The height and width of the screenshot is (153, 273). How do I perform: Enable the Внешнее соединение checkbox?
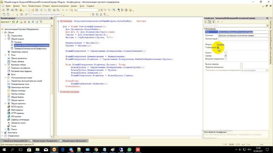click(x=226, y=59)
